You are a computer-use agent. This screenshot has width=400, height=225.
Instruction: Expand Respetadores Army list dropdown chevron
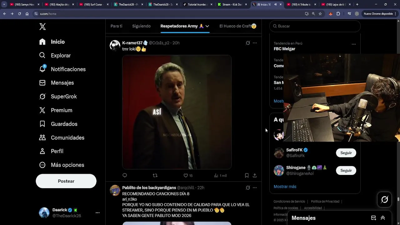pyautogui.click(x=207, y=26)
